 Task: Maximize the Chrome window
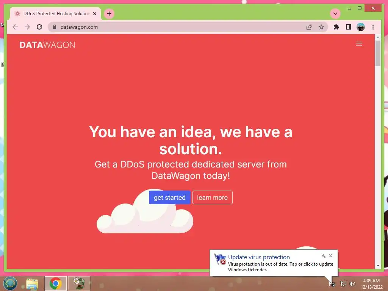[360, 8]
